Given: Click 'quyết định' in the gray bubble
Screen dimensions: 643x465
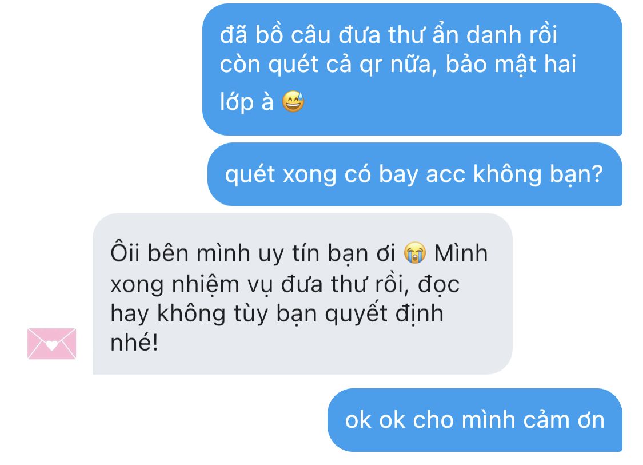Looking at the screenshot, I should [x=384, y=315].
